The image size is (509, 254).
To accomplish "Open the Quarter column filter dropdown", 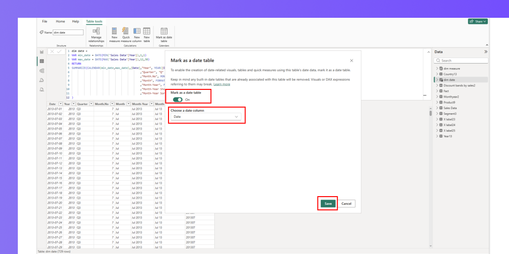I will (x=91, y=104).
